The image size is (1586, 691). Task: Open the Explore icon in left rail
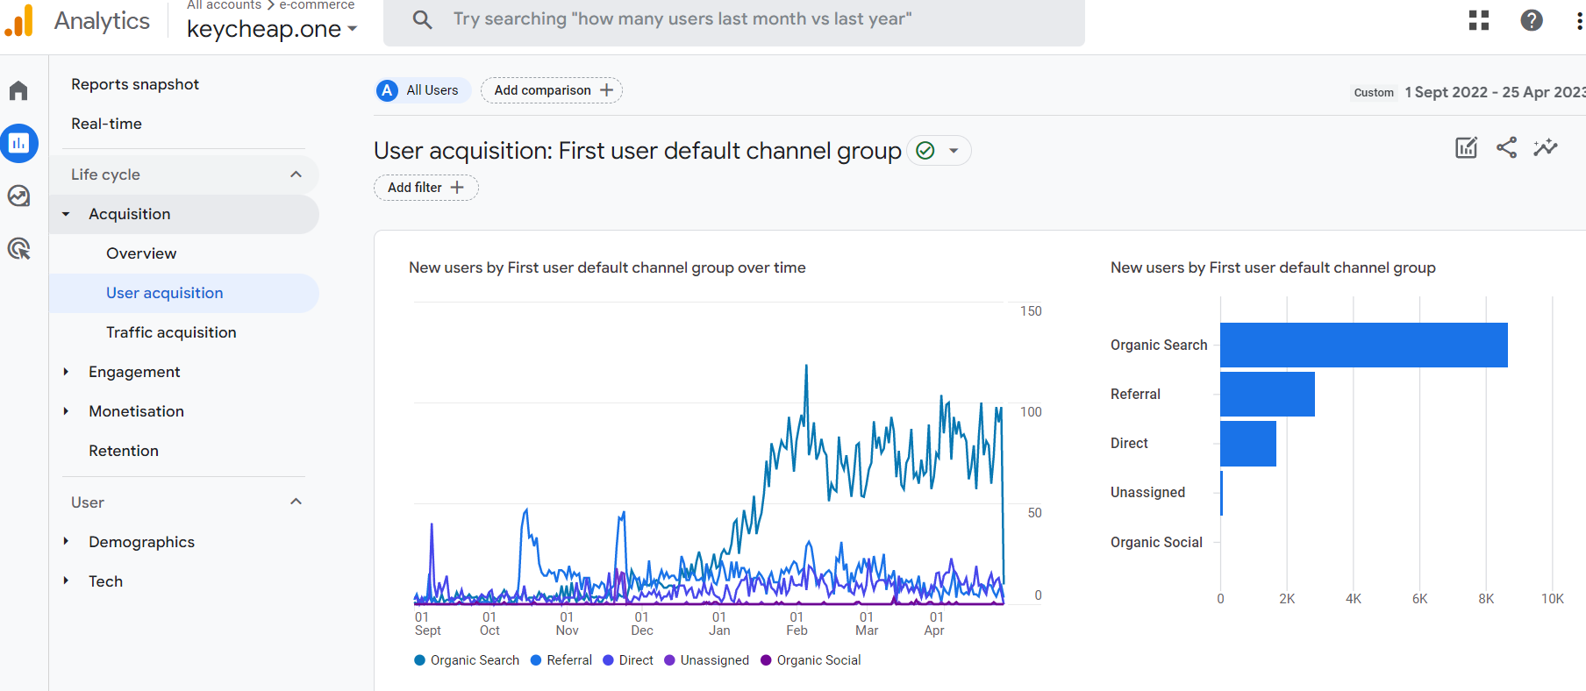(18, 196)
